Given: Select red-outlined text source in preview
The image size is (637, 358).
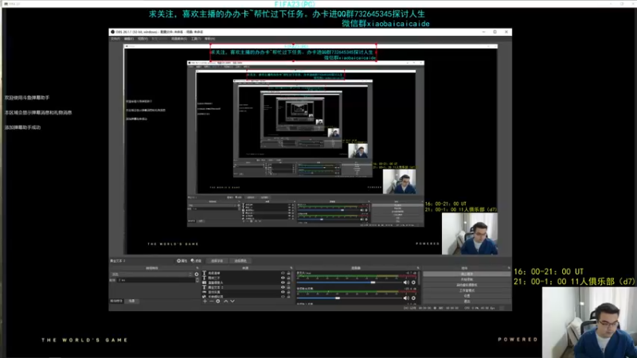Looking at the screenshot, I should pyautogui.click(x=293, y=53).
